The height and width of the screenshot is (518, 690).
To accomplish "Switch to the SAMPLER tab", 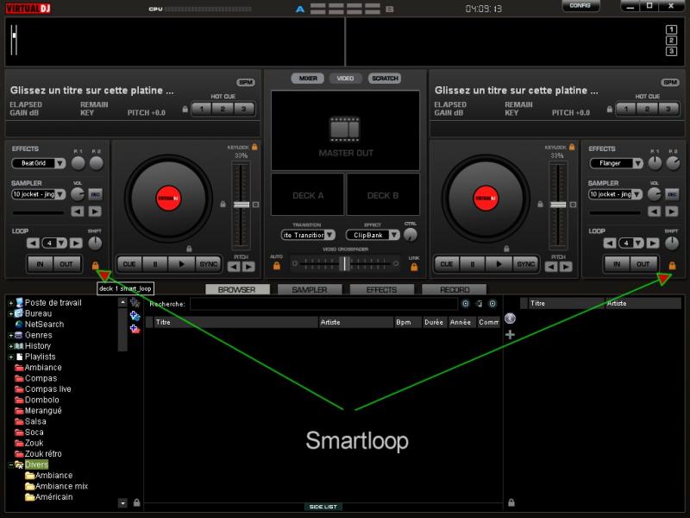I will pos(310,289).
